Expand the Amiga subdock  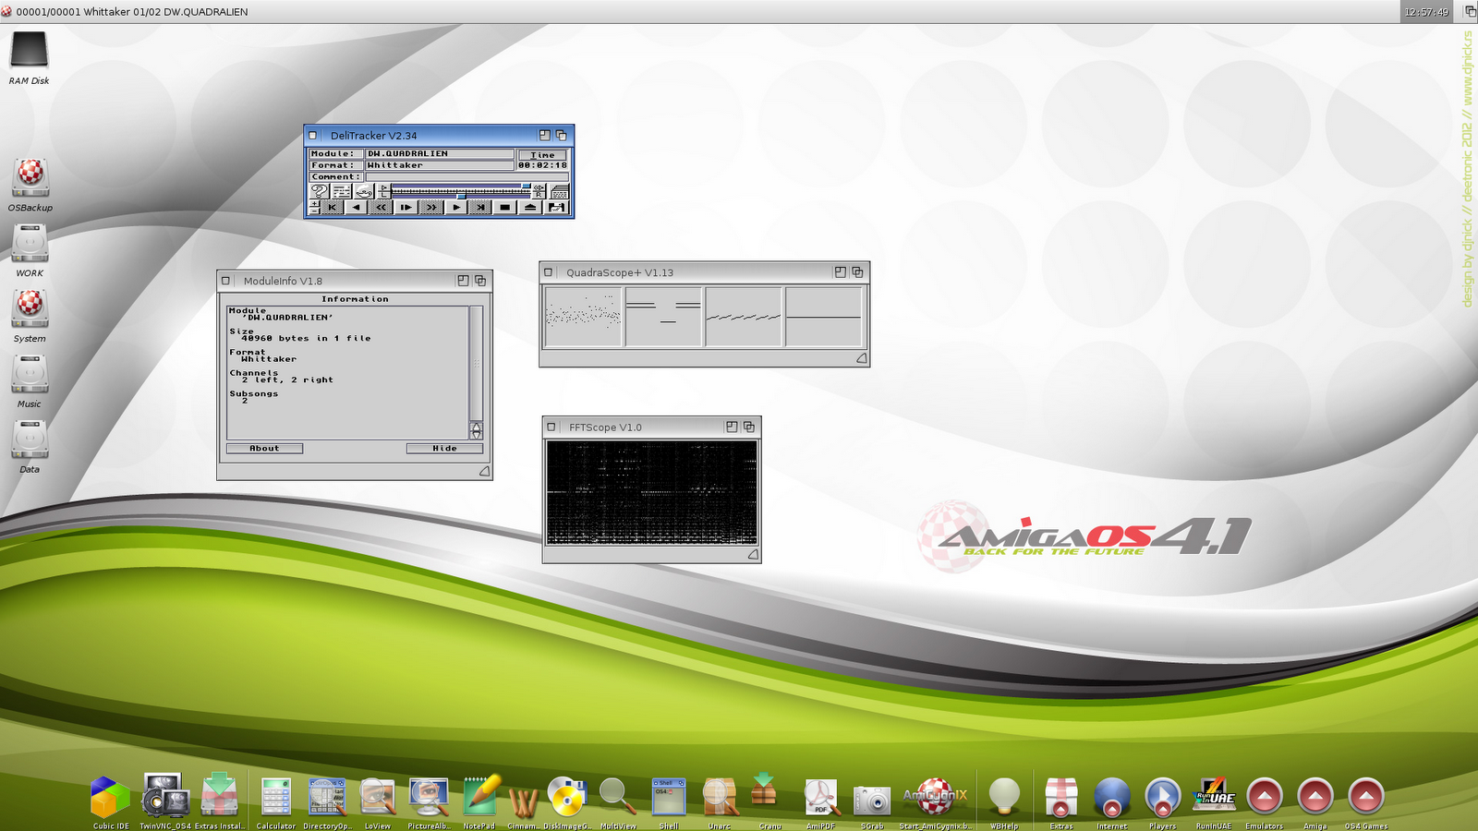coord(1315,796)
